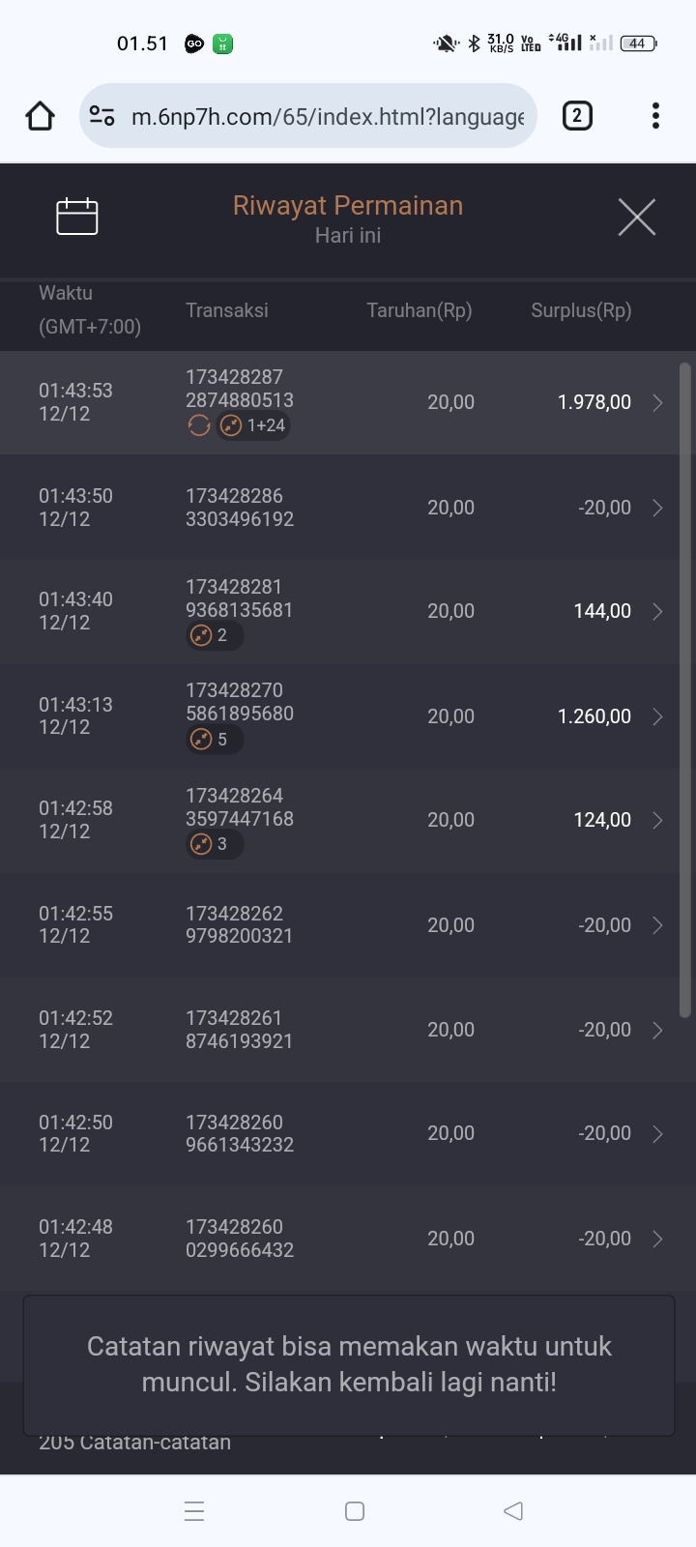Image resolution: width=696 pixels, height=1547 pixels.
Task: Tap the free spin 1+24 badge
Action: point(254,425)
